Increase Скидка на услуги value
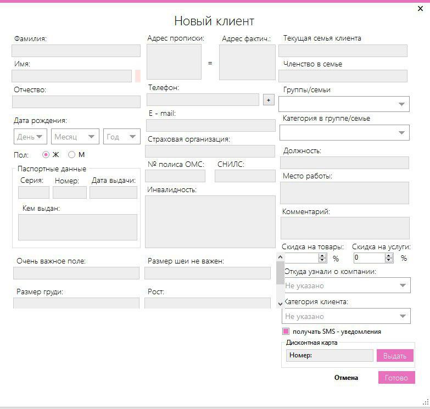The image size is (430, 409). coord(389,256)
